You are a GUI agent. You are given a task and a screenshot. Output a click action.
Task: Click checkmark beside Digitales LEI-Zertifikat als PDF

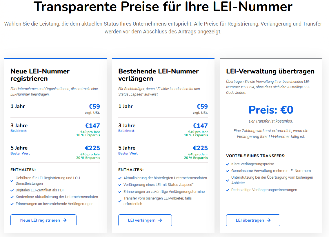12,190
